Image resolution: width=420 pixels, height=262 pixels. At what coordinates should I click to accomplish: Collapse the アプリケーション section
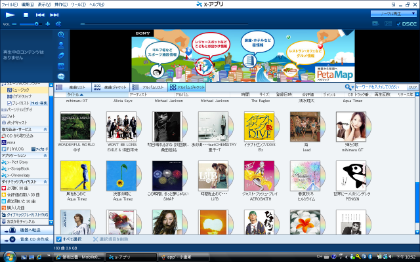click(x=45, y=156)
